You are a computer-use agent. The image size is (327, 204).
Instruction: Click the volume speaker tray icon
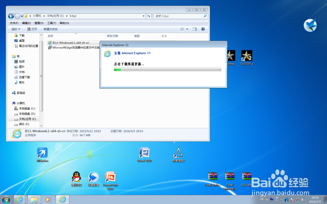point(303,200)
